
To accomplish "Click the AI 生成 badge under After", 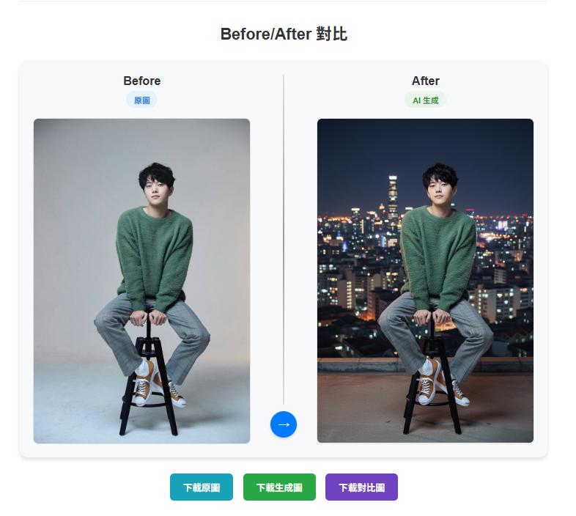I will (x=425, y=100).
